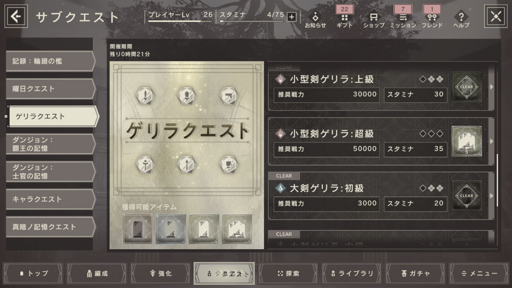Open the 編成 bottom menu button
512x288 pixels.
(96, 274)
